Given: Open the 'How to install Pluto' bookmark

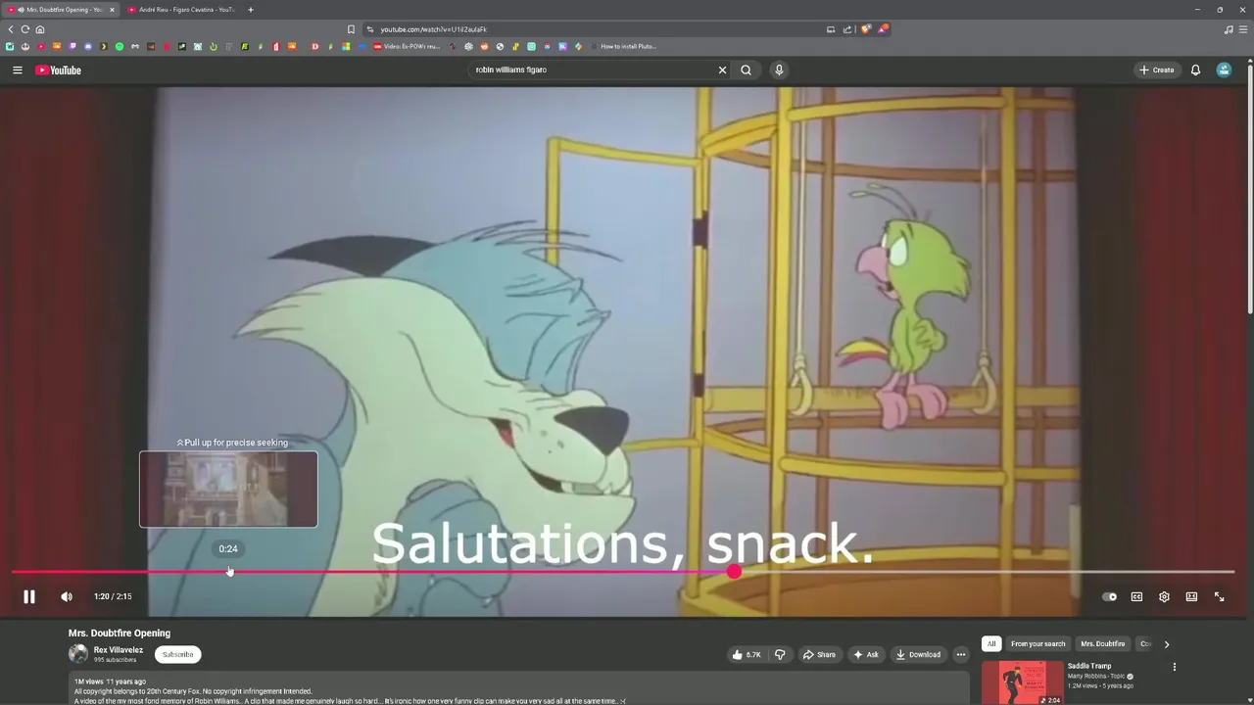Looking at the screenshot, I should [x=623, y=46].
